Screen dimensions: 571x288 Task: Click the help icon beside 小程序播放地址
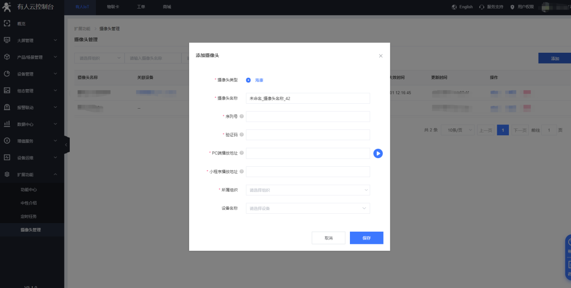pos(242,172)
